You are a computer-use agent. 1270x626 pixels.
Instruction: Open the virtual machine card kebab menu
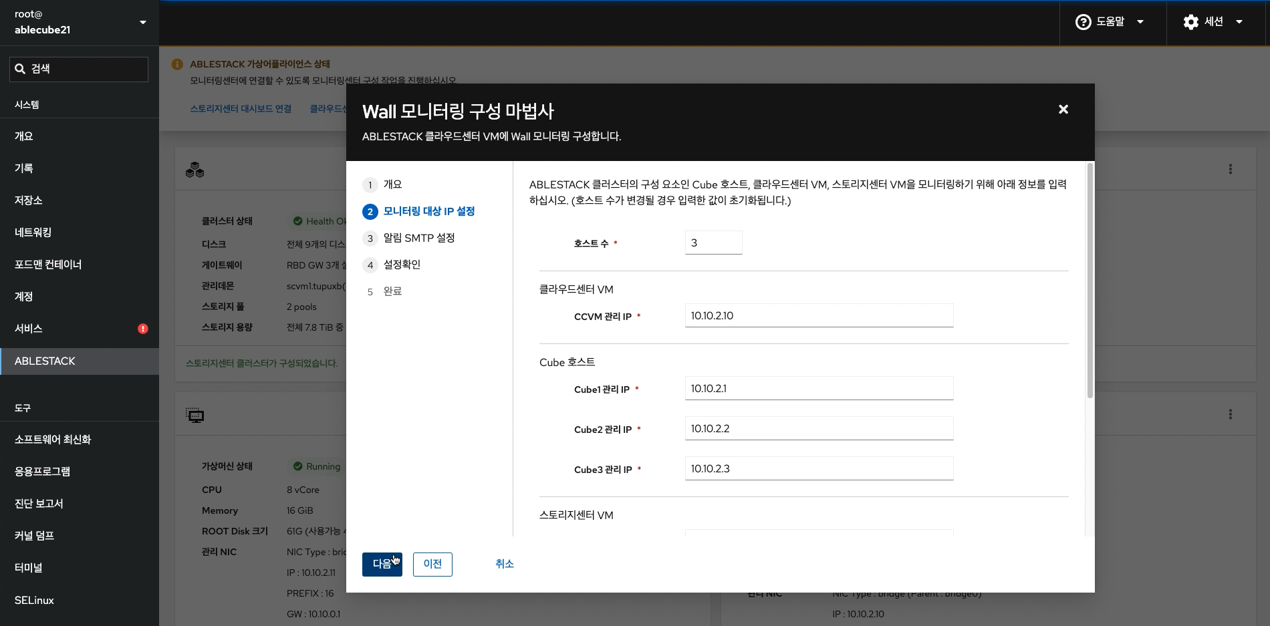tap(1230, 415)
